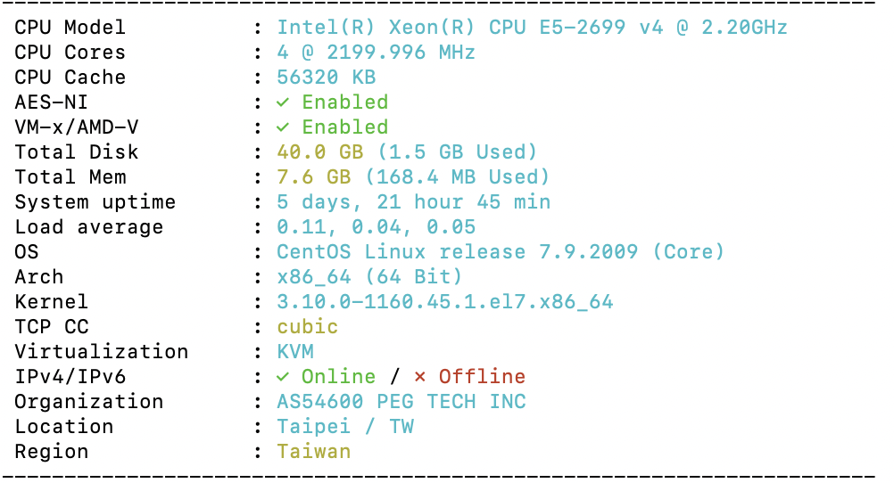Click the cubic TCP CC value
Viewport: 894px width, 483px height.
pos(307,327)
